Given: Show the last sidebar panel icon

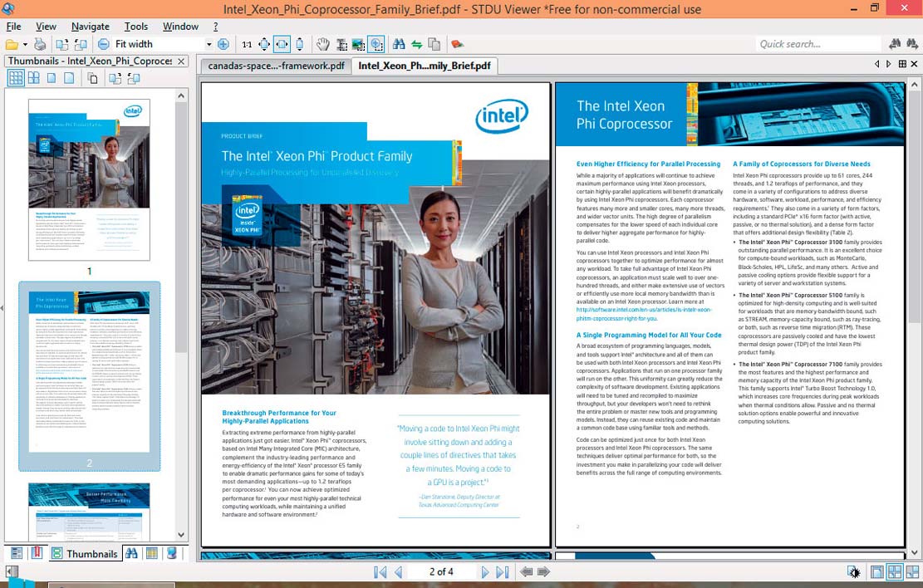Looking at the screenshot, I should (x=171, y=553).
